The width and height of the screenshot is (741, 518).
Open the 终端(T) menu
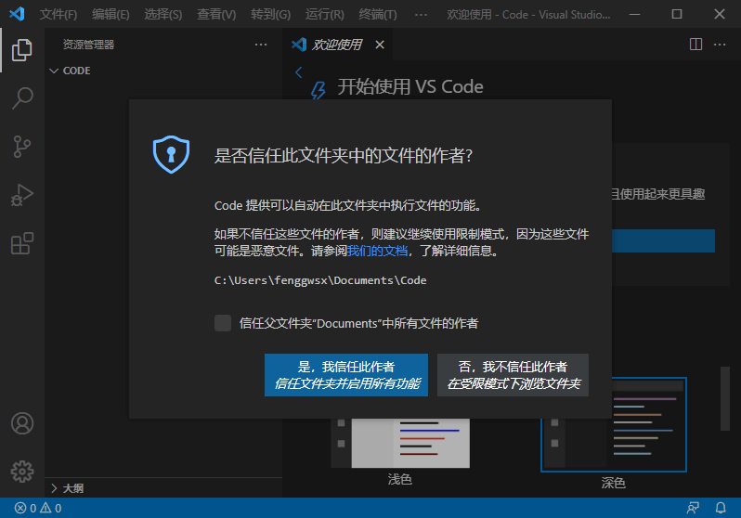click(377, 15)
